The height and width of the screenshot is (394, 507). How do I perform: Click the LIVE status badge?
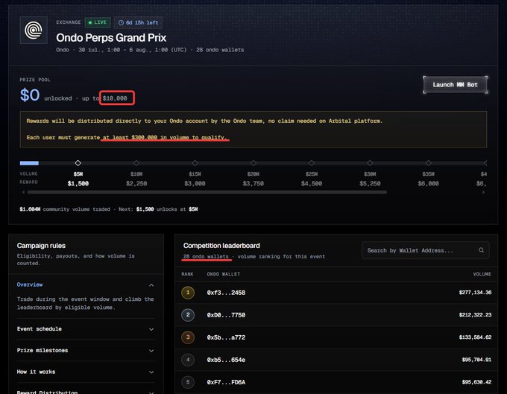click(98, 22)
